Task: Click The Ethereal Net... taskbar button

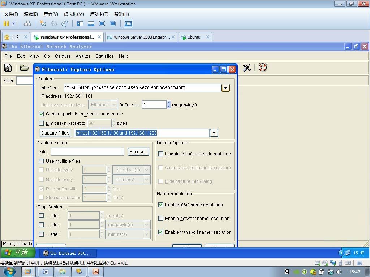Action: pos(68,253)
